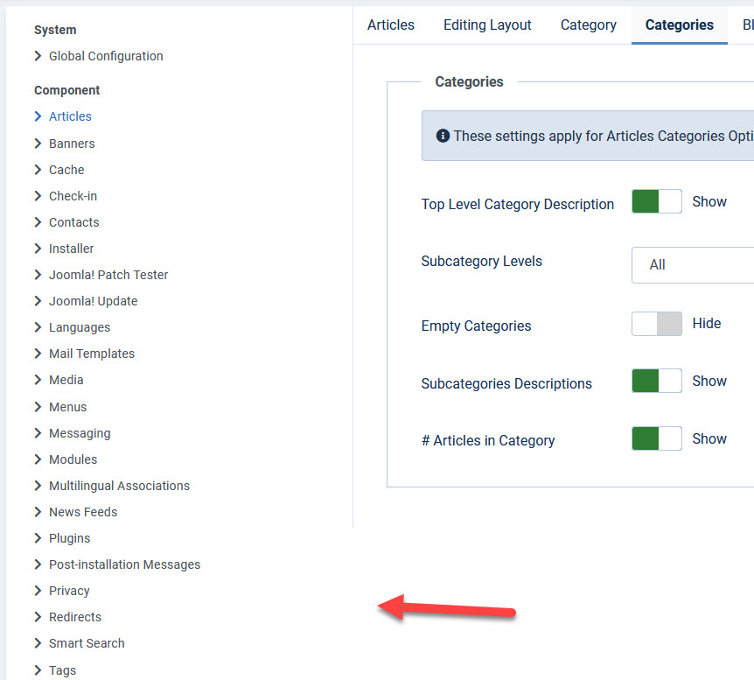
Task: Open the Languages link text
Action: (80, 327)
